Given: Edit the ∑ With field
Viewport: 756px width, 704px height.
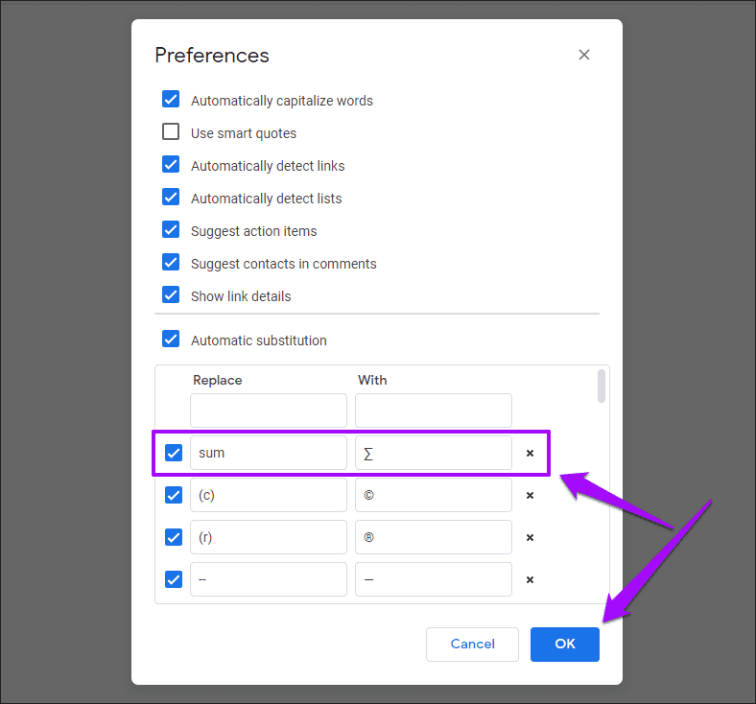Looking at the screenshot, I should click(434, 453).
